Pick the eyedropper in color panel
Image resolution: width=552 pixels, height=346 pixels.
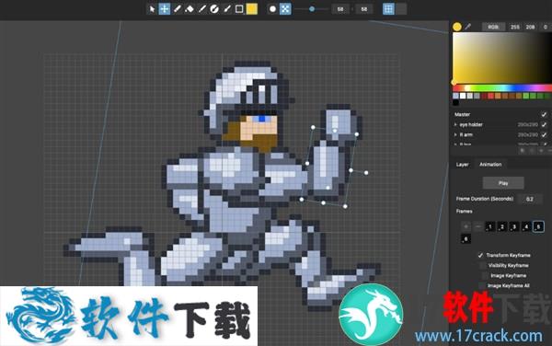point(468,27)
